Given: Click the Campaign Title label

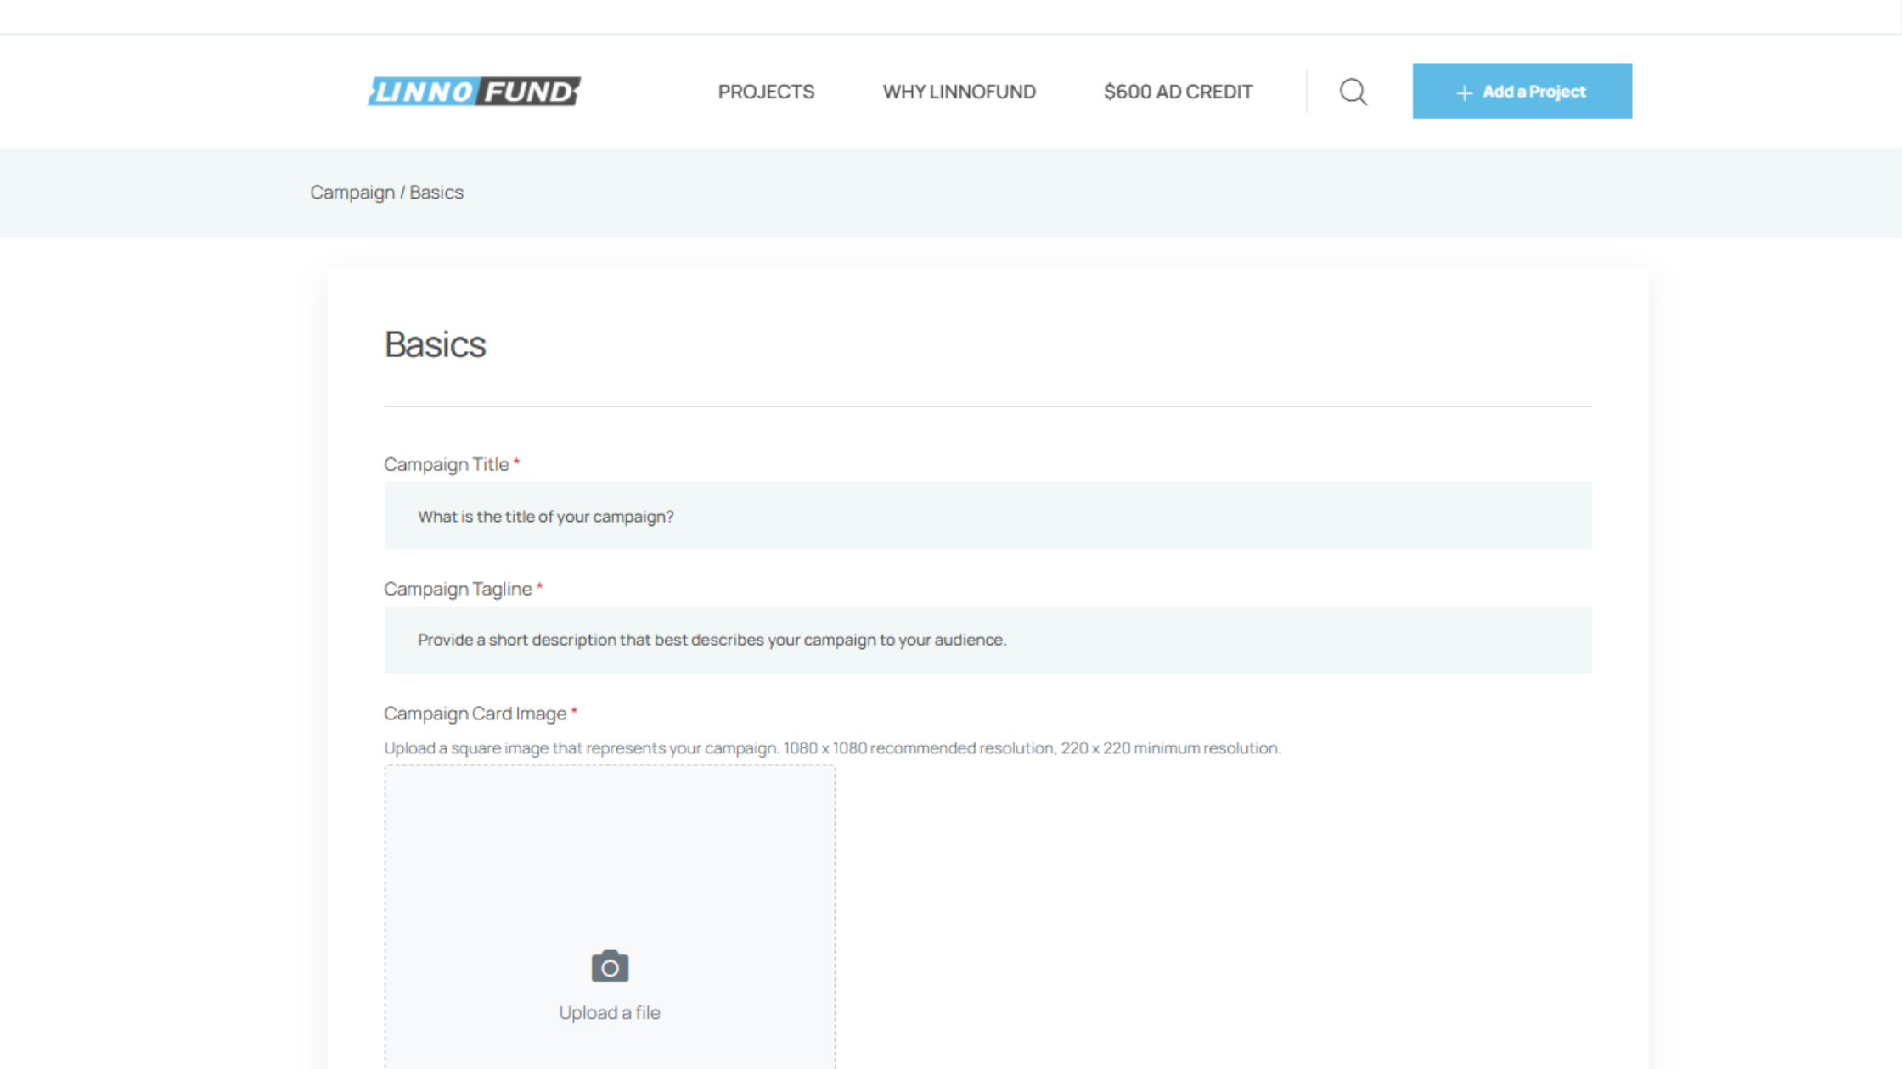Looking at the screenshot, I should coord(446,464).
